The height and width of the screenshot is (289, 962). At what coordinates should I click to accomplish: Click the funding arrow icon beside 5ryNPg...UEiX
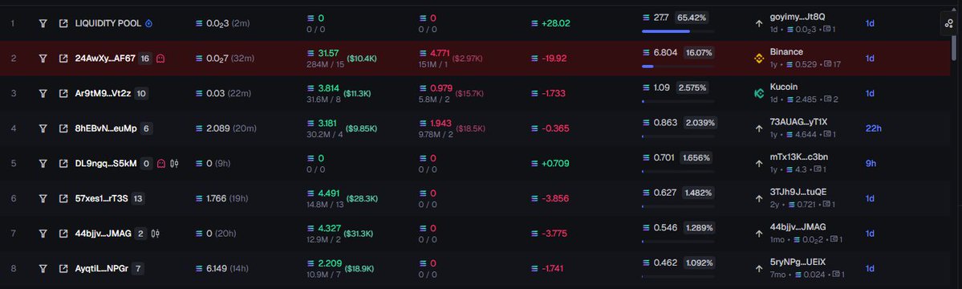[758, 269]
